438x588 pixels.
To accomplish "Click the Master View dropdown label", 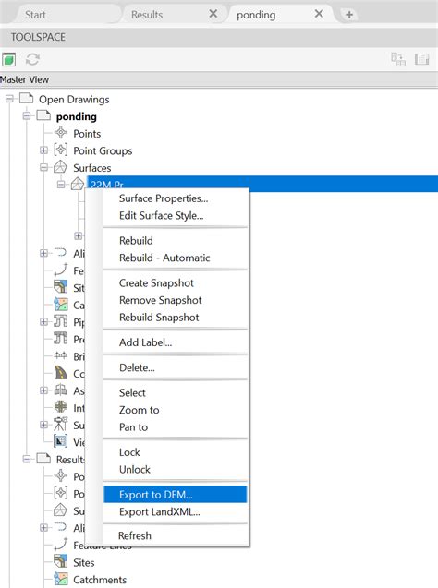I will pos(24,79).
